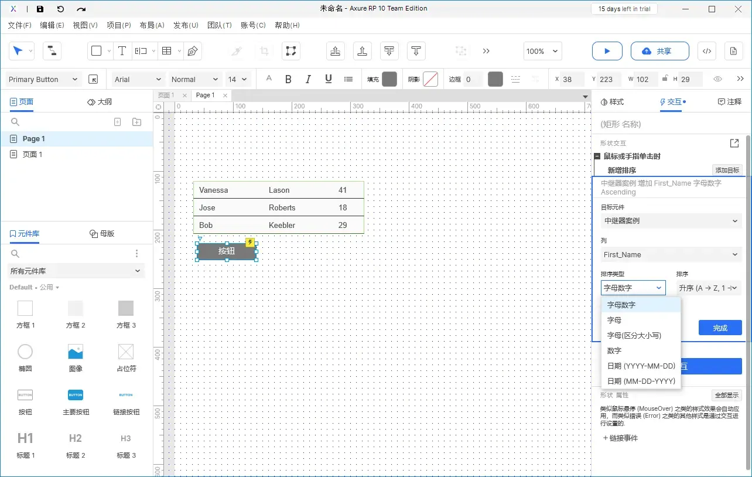The height and width of the screenshot is (477, 752).
Task: Toggle the aspect ratio lock icon
Action: pyautogui.click(x=664, y=79)
